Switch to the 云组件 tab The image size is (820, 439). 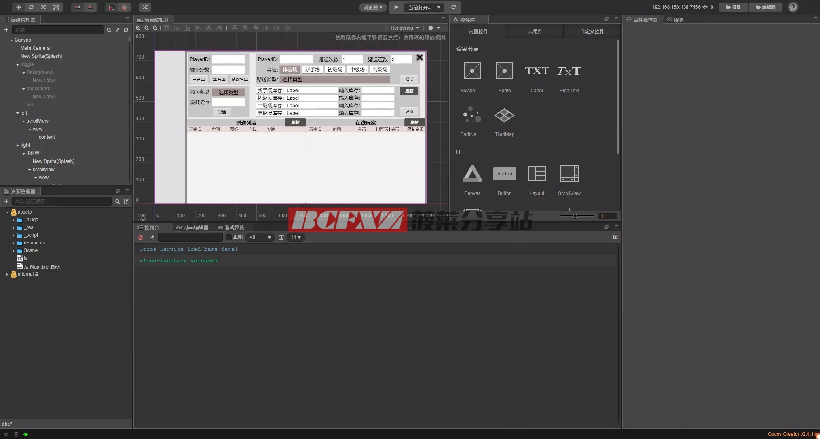[x=535, y=31]
